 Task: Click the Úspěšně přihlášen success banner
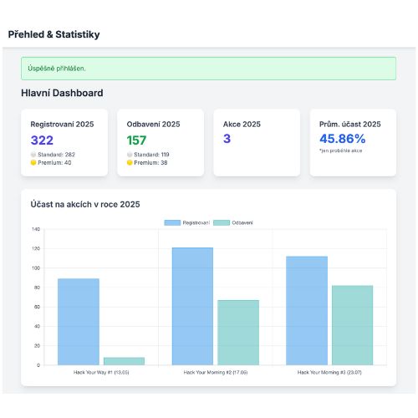pyautogui.click(x=208, y=69)
